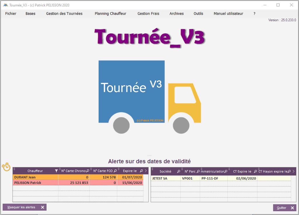Click the PP-111-DF registration cell

point(213,178)
